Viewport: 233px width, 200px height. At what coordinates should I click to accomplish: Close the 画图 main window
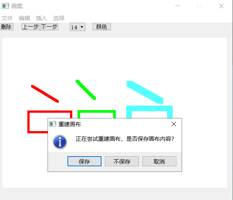click(221, 6)
